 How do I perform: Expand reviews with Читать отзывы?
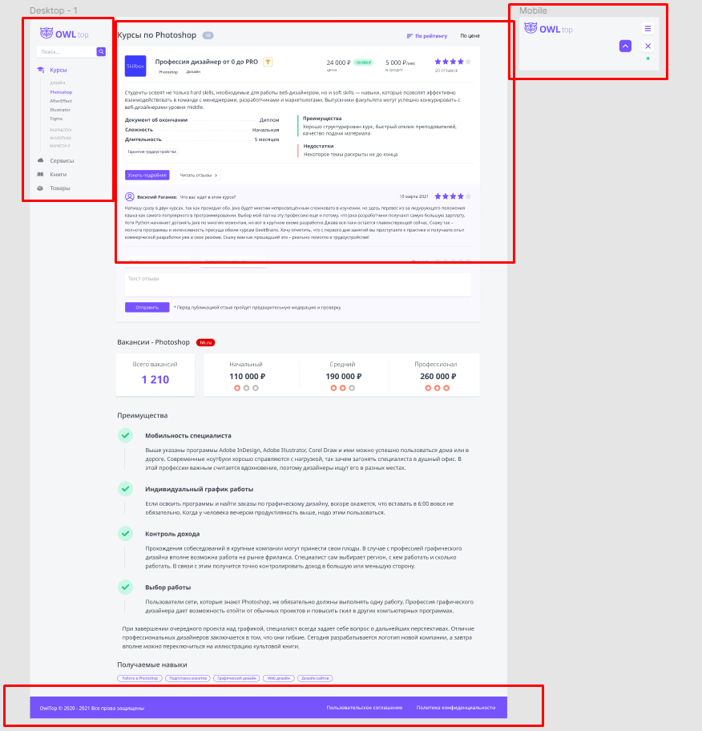(199, 176)
